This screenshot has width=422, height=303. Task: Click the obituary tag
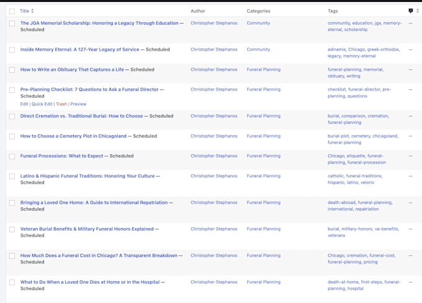click(x=336, y=76)
